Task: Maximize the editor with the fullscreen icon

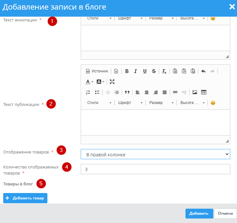Action: click(112, 82)
